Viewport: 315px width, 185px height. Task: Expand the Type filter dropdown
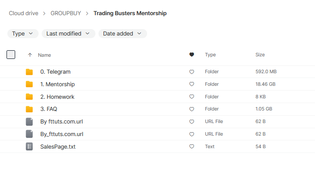23,33
